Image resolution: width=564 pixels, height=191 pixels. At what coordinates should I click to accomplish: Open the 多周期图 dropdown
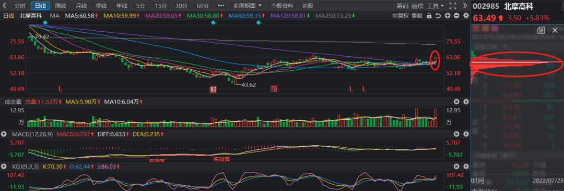click(x=247, y=6)
